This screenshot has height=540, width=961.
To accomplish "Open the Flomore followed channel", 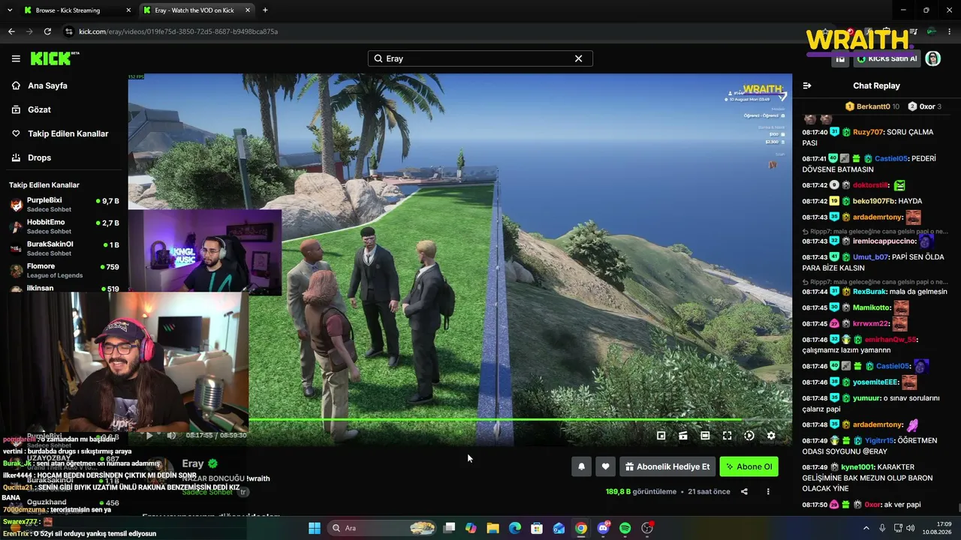I will pos(64,270).
